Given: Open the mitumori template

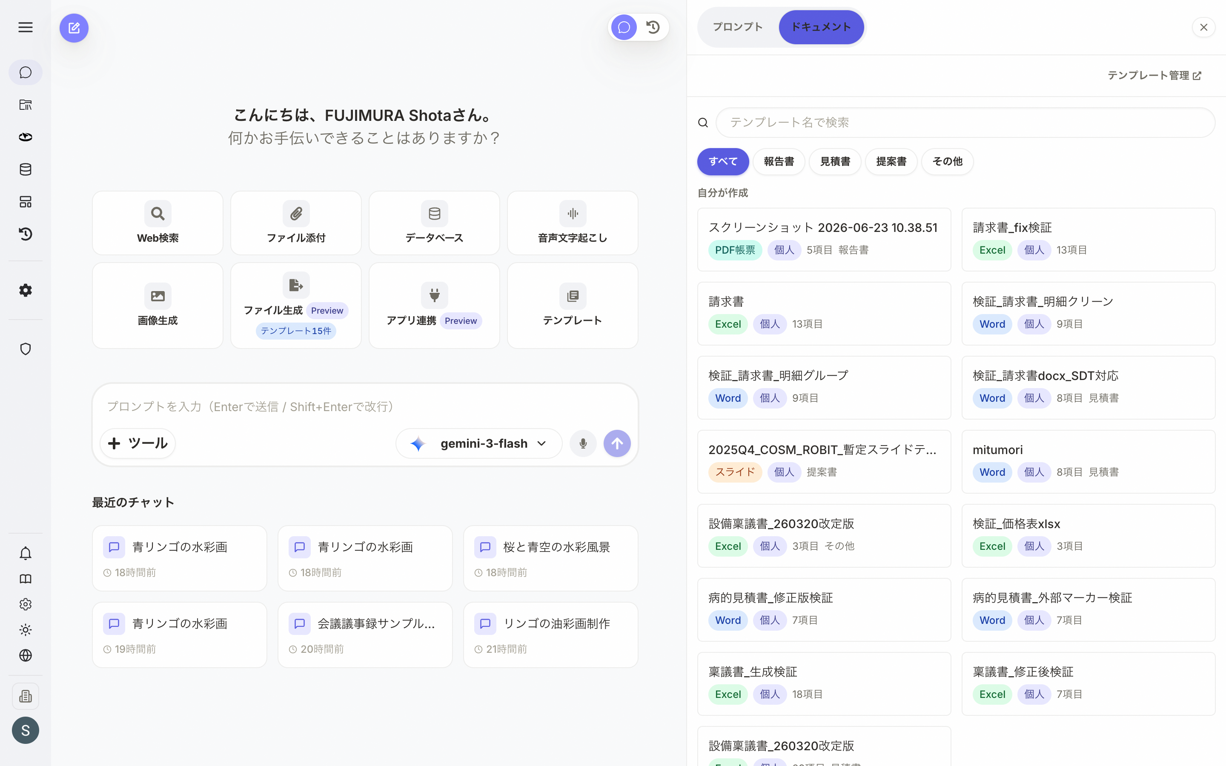Looking at the screenshot, I should [x=1088, y=462].
